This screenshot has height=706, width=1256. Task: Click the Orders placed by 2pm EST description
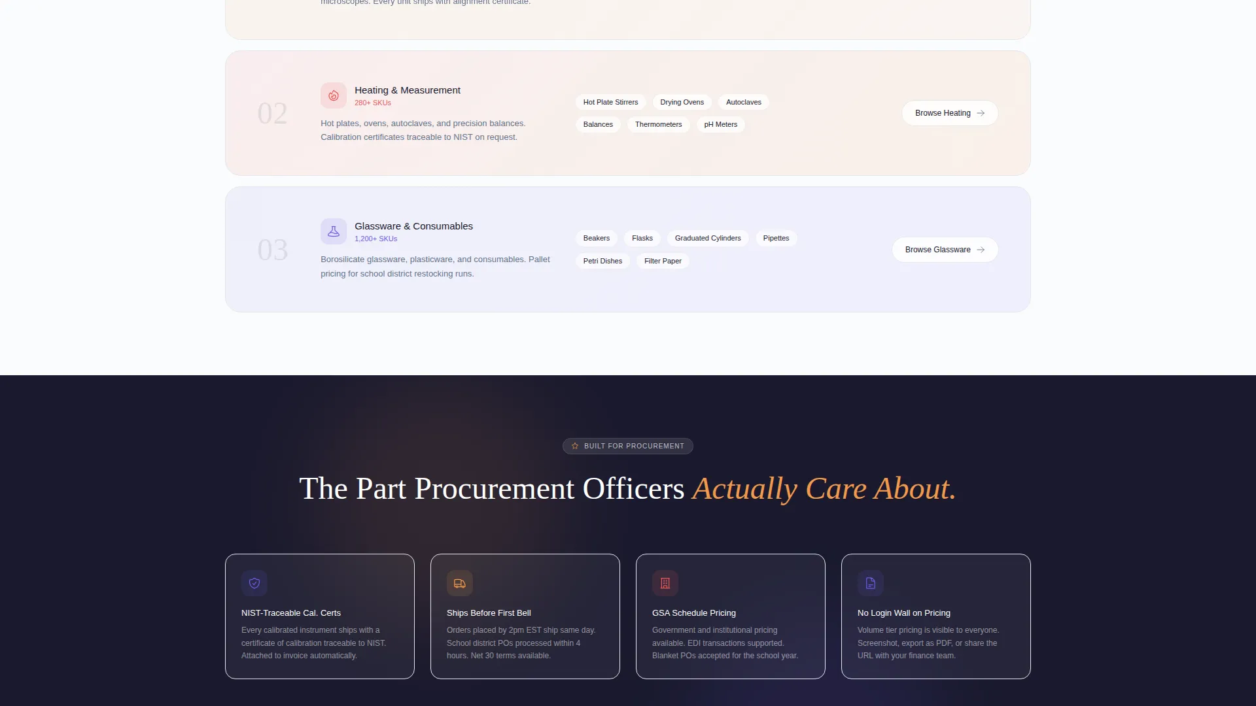(521, 643)
